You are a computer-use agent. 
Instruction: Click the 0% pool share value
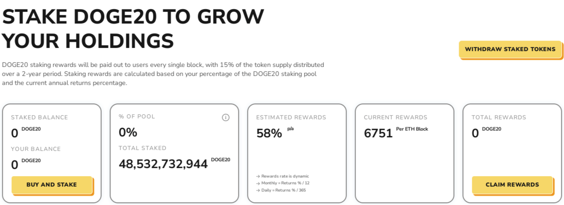click(x=128, y=132)
